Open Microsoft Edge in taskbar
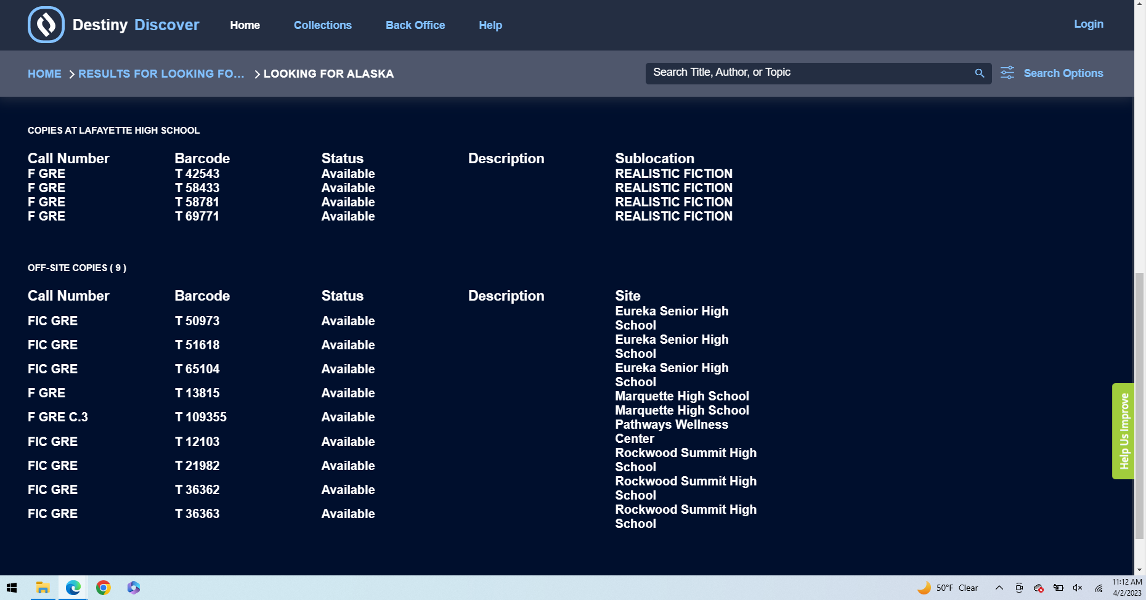This screenshot has height=600, width=1146. 73,588
